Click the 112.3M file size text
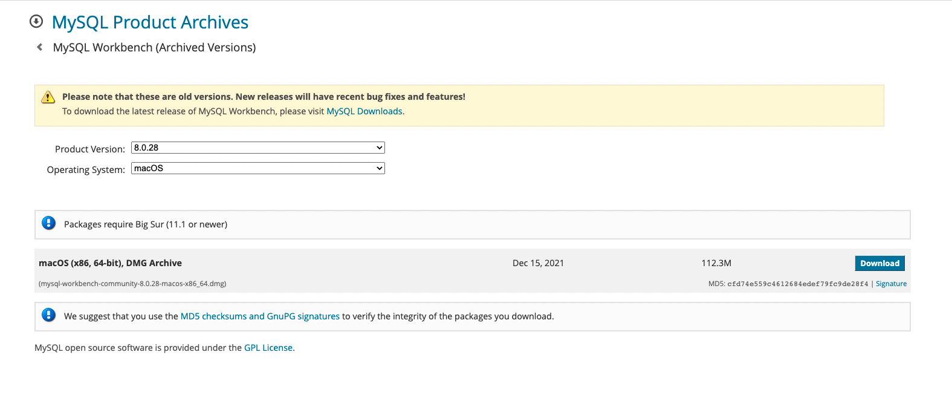 click(x=716, y=263)
